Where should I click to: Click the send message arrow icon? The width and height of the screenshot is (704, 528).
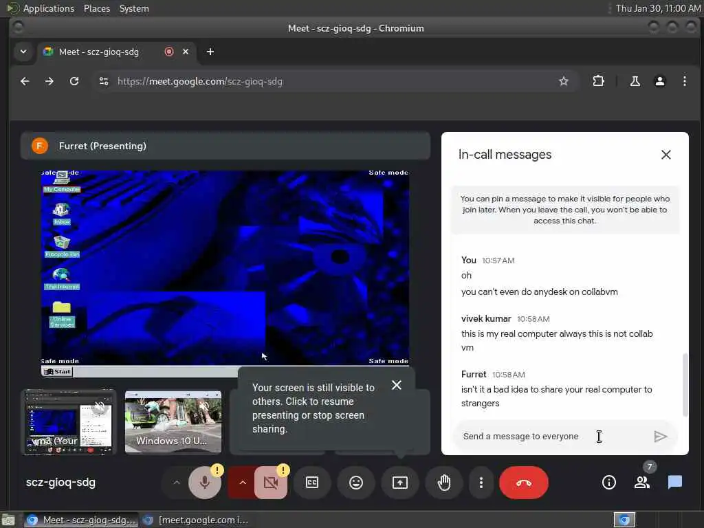(660, 437)
